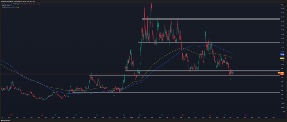
Task: Open the purple upcoming earnings marker
Action: click(246, 115)
